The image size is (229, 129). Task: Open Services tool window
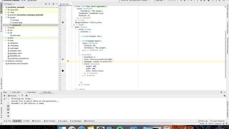pos(89,121)
